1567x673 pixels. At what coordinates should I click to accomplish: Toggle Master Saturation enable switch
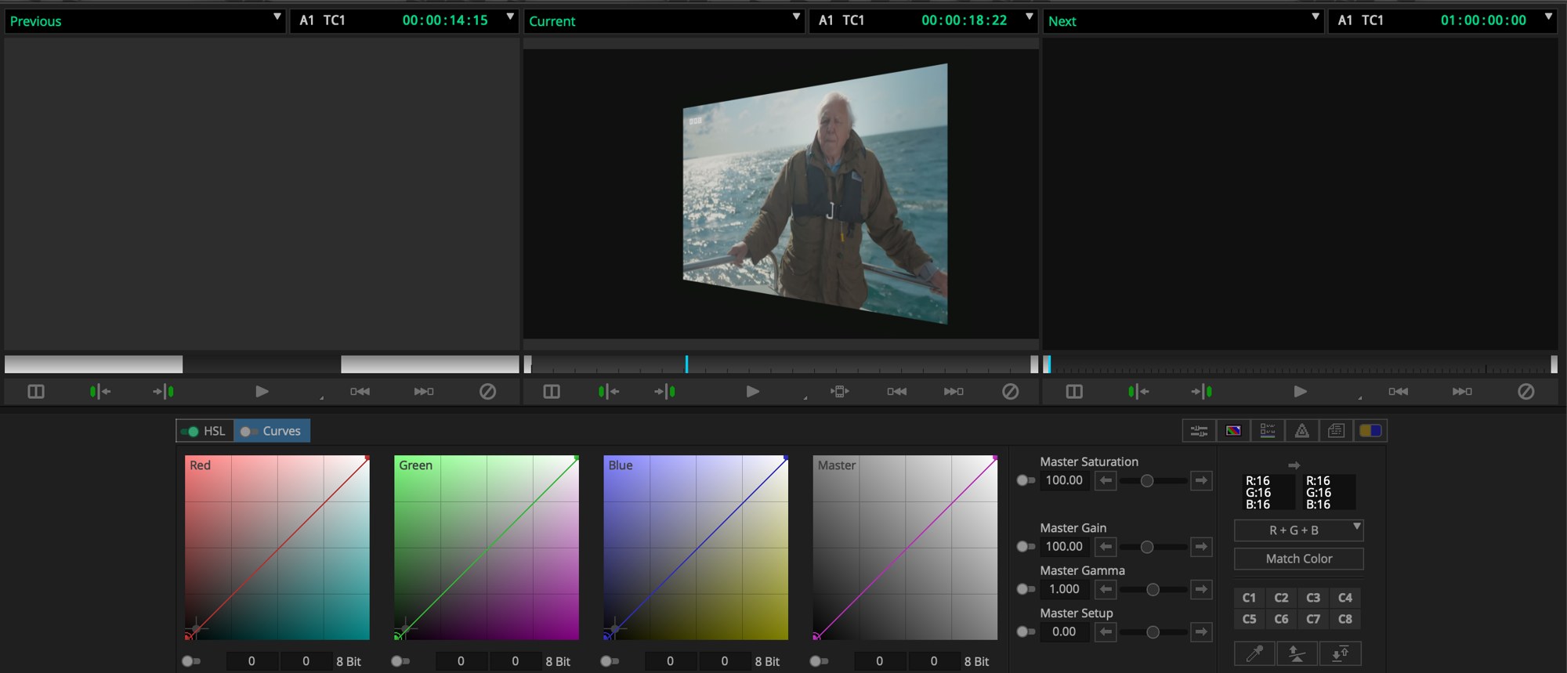tap(1026, 480)
